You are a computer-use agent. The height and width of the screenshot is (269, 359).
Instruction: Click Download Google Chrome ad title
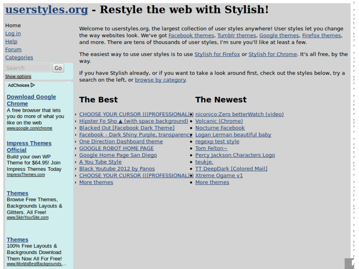pos(31,100)
